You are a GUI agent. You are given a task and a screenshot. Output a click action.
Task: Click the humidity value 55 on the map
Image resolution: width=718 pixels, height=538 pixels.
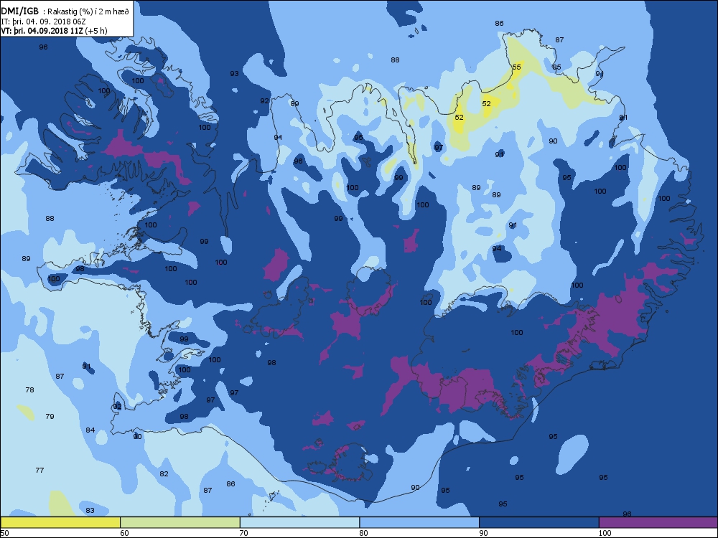(x=516, y=67)
